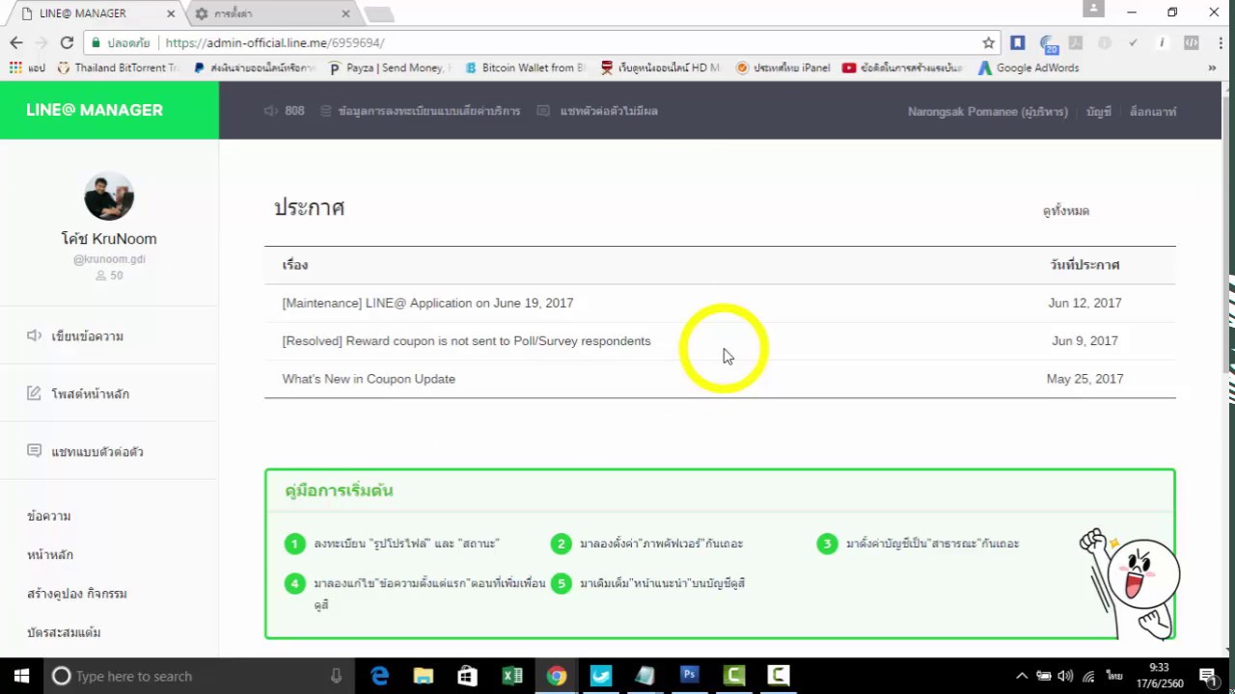Screen dimensions: 1235x694
Task: Click step 5 green circle in guide
Action: [x=562, y=583]
